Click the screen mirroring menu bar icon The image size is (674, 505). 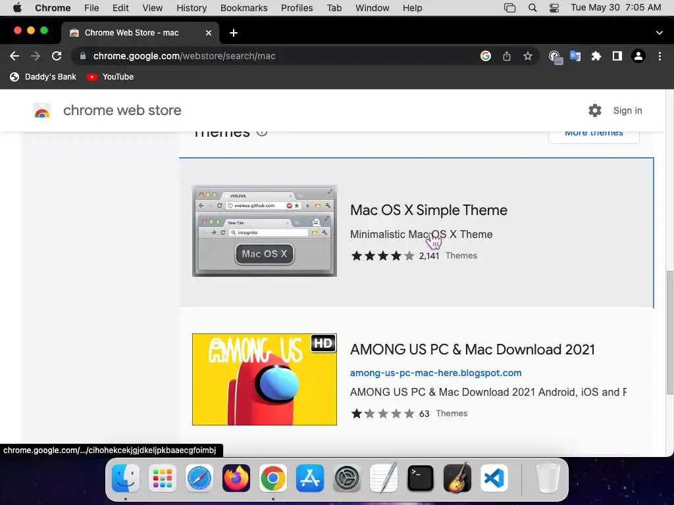tap(510, 8)
